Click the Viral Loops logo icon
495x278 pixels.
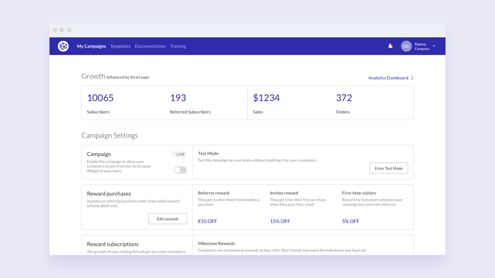63,46
